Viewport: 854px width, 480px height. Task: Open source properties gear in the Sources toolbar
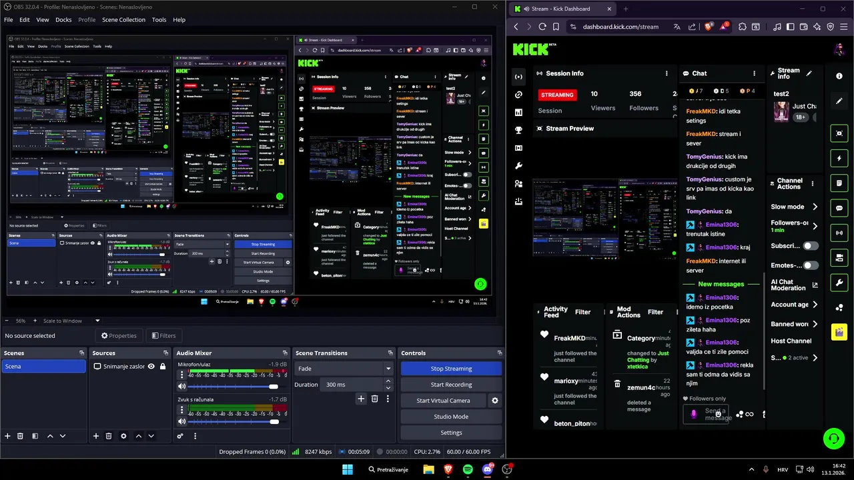tap(123, 436)
